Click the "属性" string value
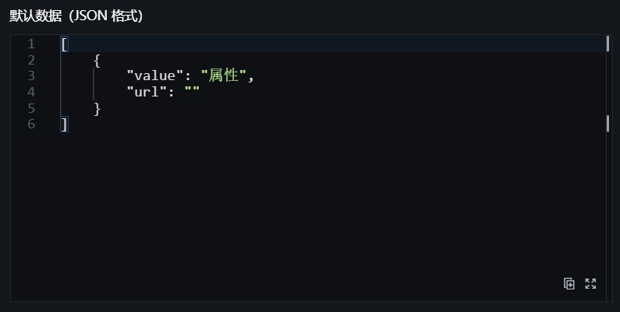The width and height of the screenshot is (620, 312). [224, 75]
